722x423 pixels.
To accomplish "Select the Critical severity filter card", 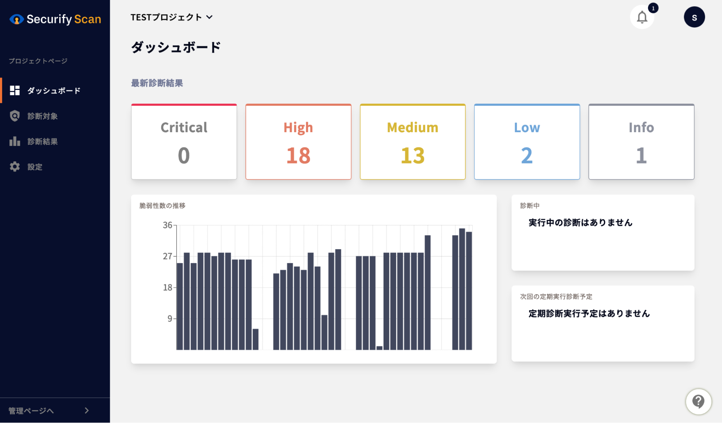I will point(184,141).
